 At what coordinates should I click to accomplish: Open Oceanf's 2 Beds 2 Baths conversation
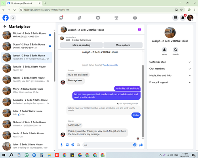point(27,46)
